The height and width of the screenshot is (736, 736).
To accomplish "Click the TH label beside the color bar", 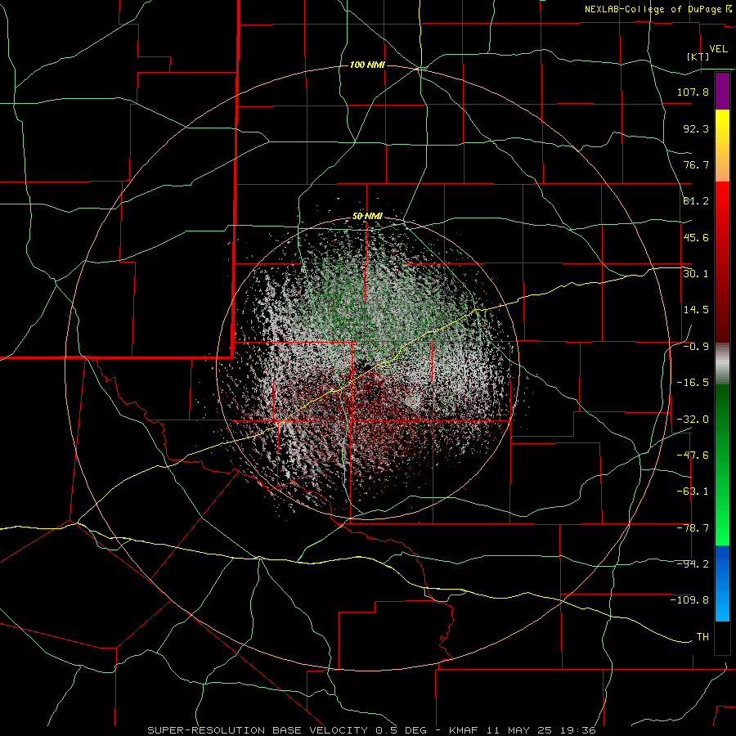I will click(702, 636).
